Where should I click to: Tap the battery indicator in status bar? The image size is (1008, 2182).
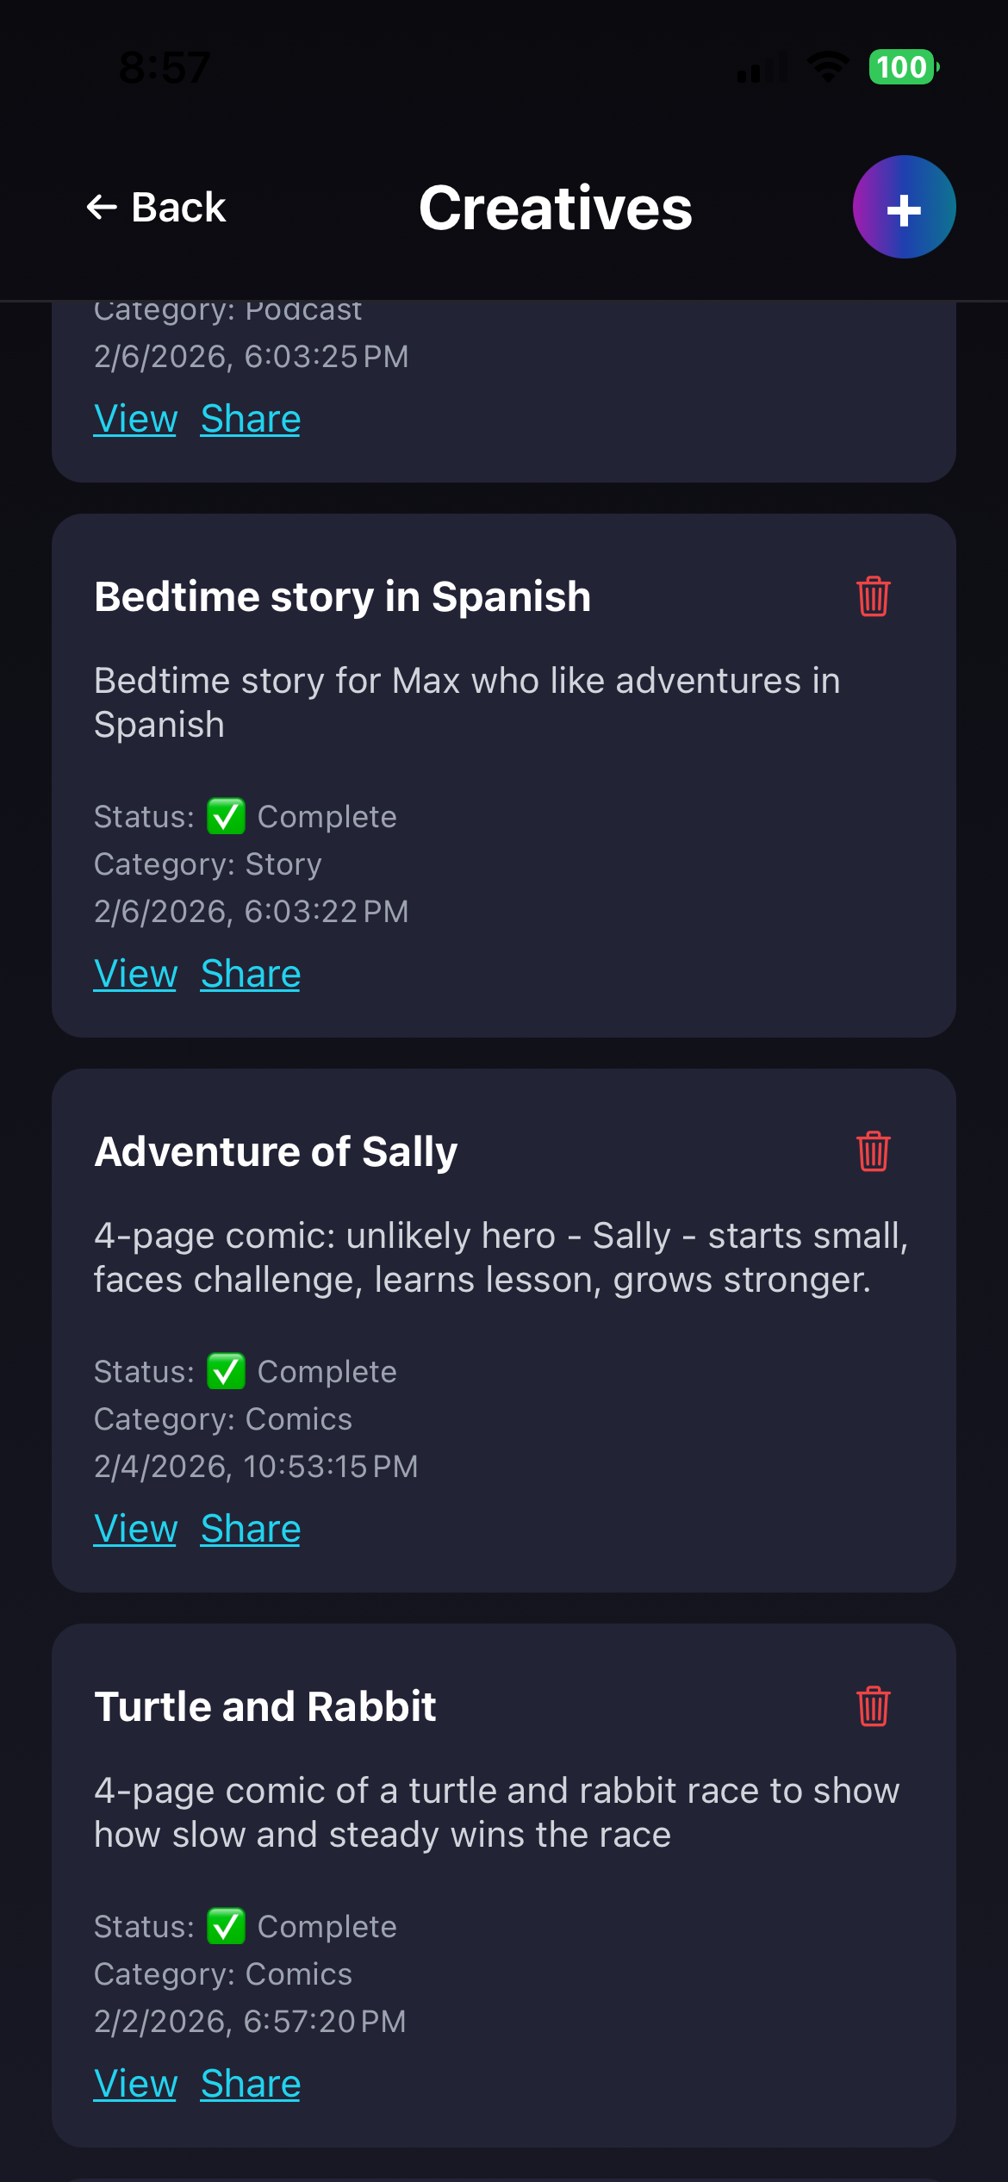(903, 67)
